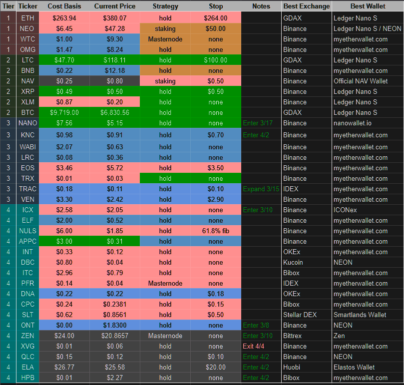Click WTC Masternode strategy cell
The image size is (404, 385).
pos(165,39)
